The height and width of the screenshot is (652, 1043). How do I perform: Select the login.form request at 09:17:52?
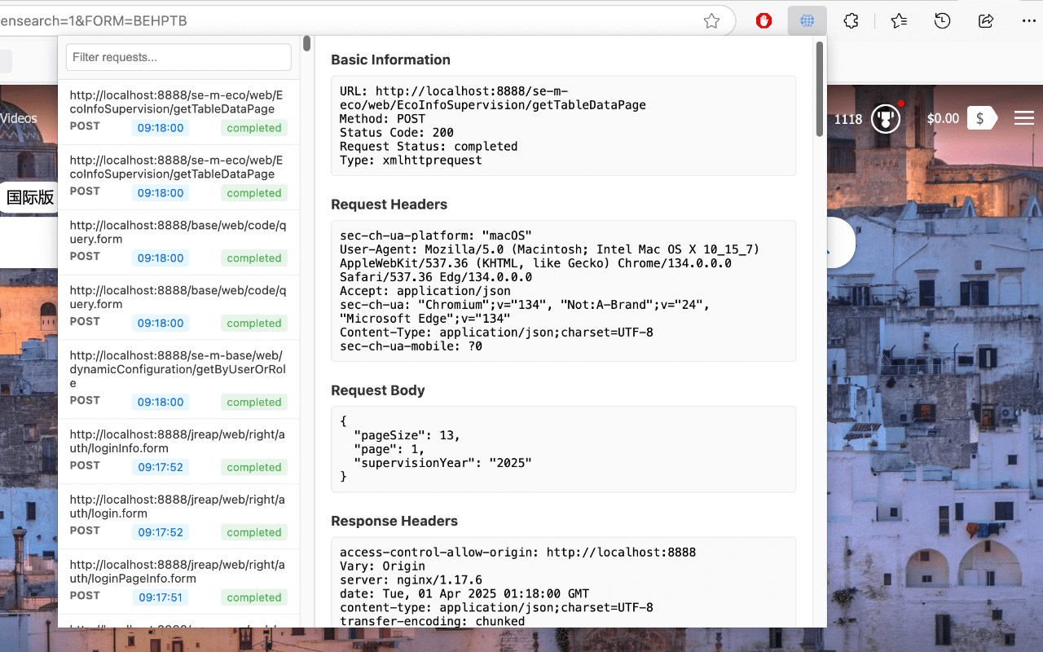click(x=178, y=517)
